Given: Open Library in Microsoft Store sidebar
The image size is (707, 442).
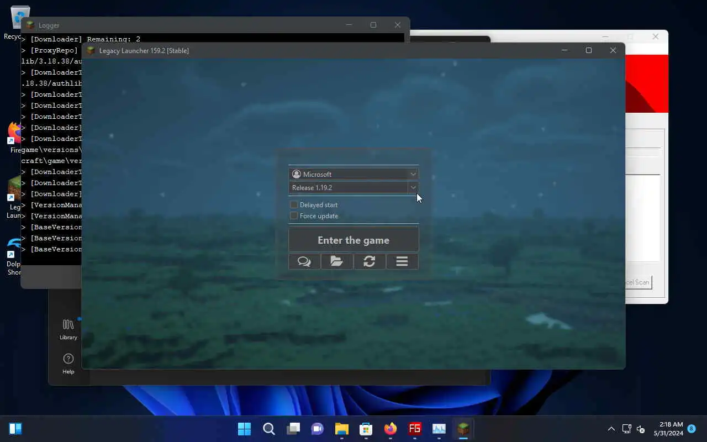Looking at the screenshot, I should click(68, 329).
